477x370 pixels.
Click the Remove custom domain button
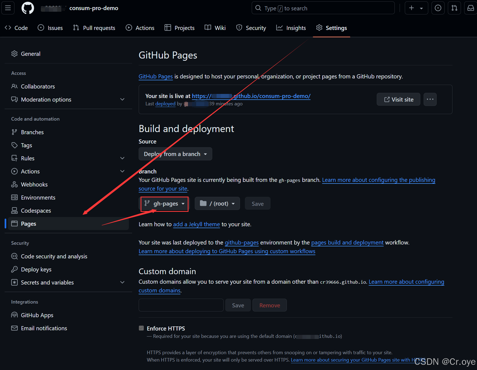270,305
